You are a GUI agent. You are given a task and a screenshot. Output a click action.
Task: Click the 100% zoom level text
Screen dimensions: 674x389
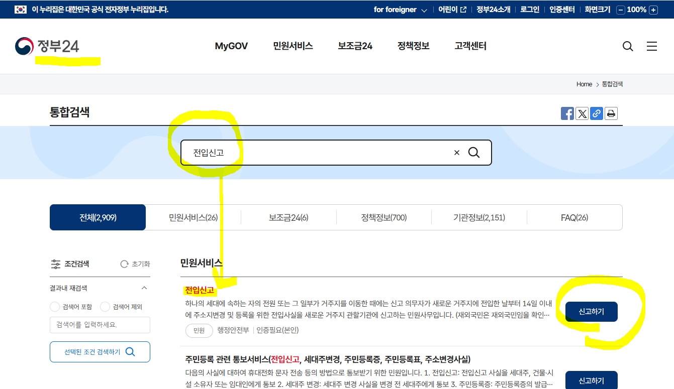[x=637, y=10]
